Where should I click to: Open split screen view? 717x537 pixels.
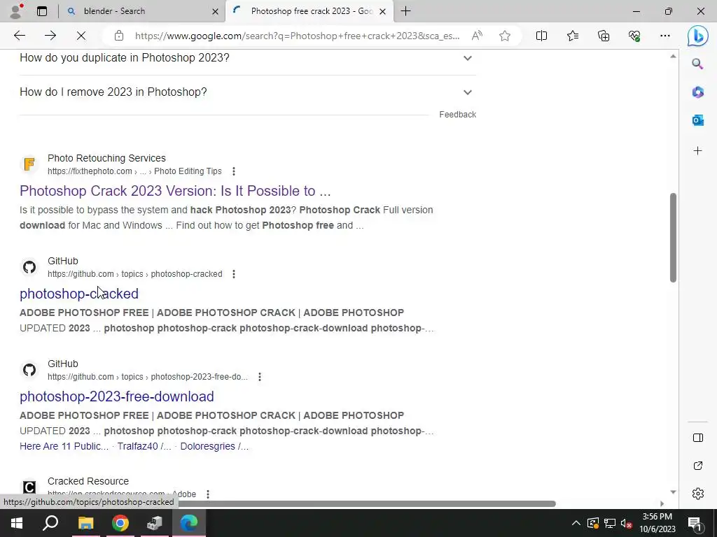[x=541, y=36]
